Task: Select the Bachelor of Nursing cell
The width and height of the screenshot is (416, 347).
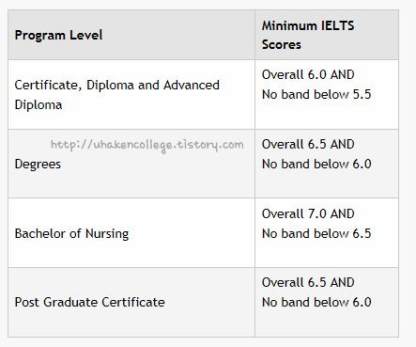Action: coord(131,233)
